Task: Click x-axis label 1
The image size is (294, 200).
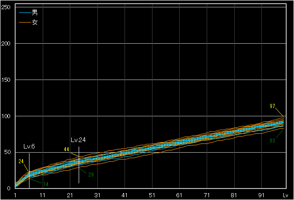Action: pos(15,195)
